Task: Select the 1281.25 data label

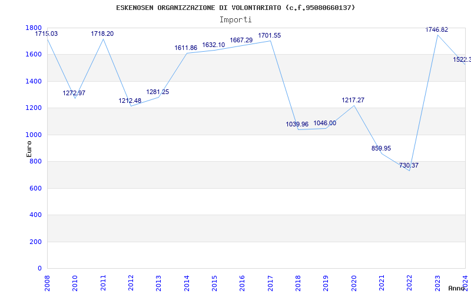Action: (158, 92)
